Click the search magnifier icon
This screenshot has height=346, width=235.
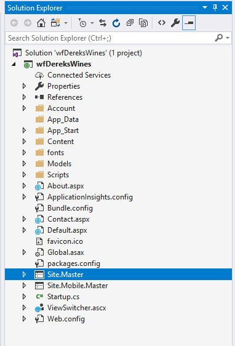pos(219,38)
